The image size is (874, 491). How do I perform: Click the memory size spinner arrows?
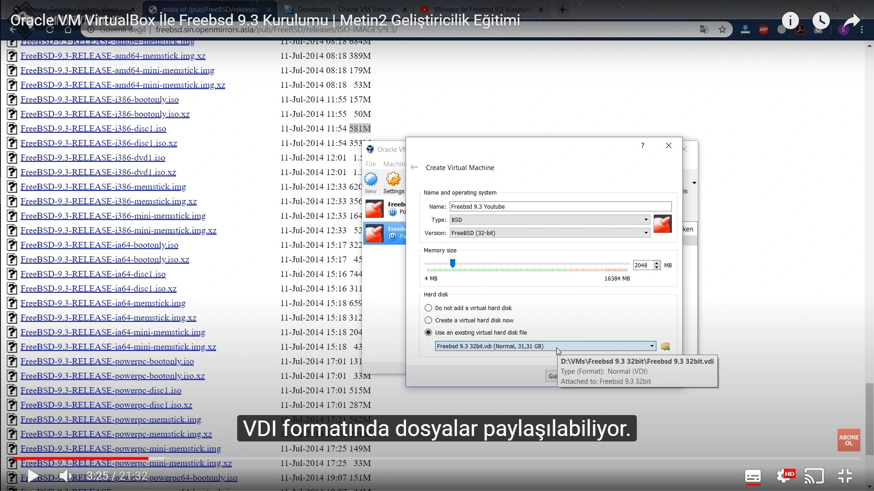[x=656, y=265]
